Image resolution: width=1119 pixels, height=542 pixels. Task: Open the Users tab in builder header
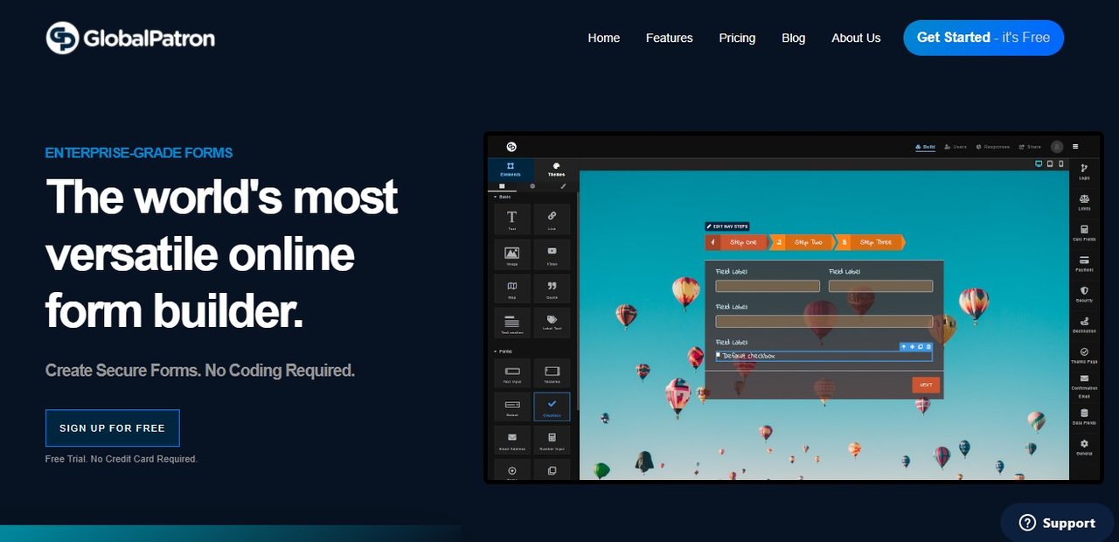tap(956, 147)
